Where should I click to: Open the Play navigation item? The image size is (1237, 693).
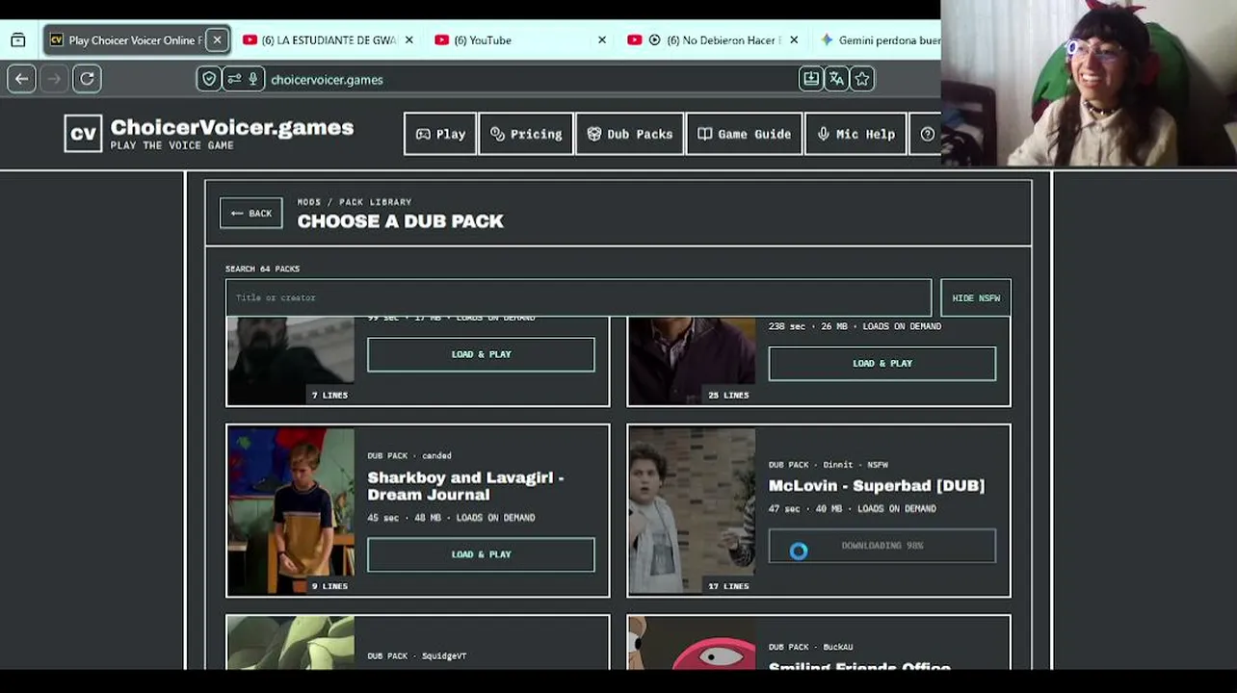[x=440, y=134]
